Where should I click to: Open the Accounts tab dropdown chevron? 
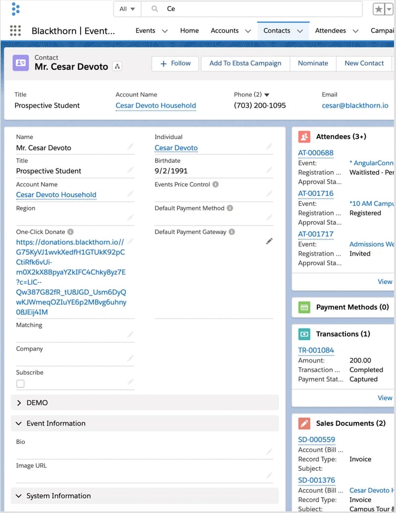point(248,31)
